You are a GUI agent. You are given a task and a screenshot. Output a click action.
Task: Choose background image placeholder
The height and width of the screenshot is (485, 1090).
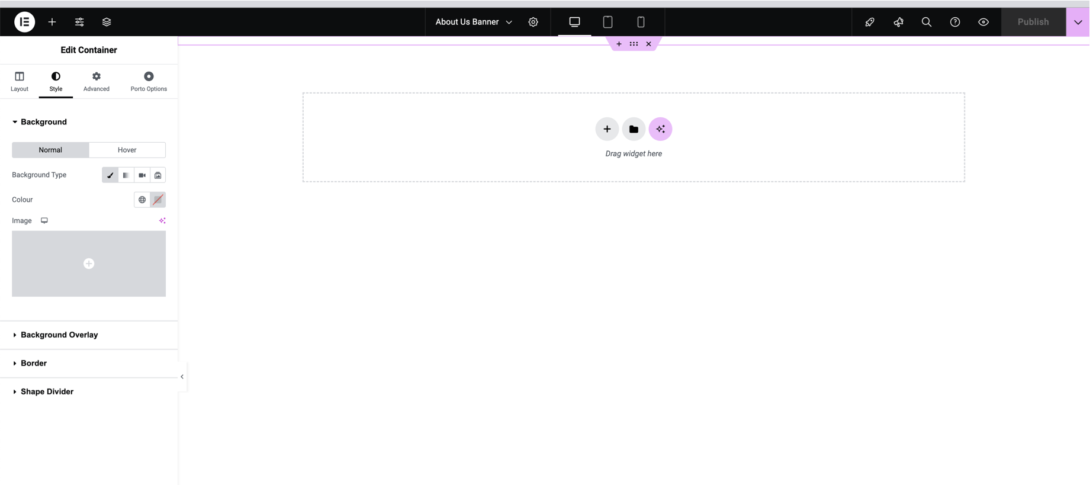(x=89, y=264)
